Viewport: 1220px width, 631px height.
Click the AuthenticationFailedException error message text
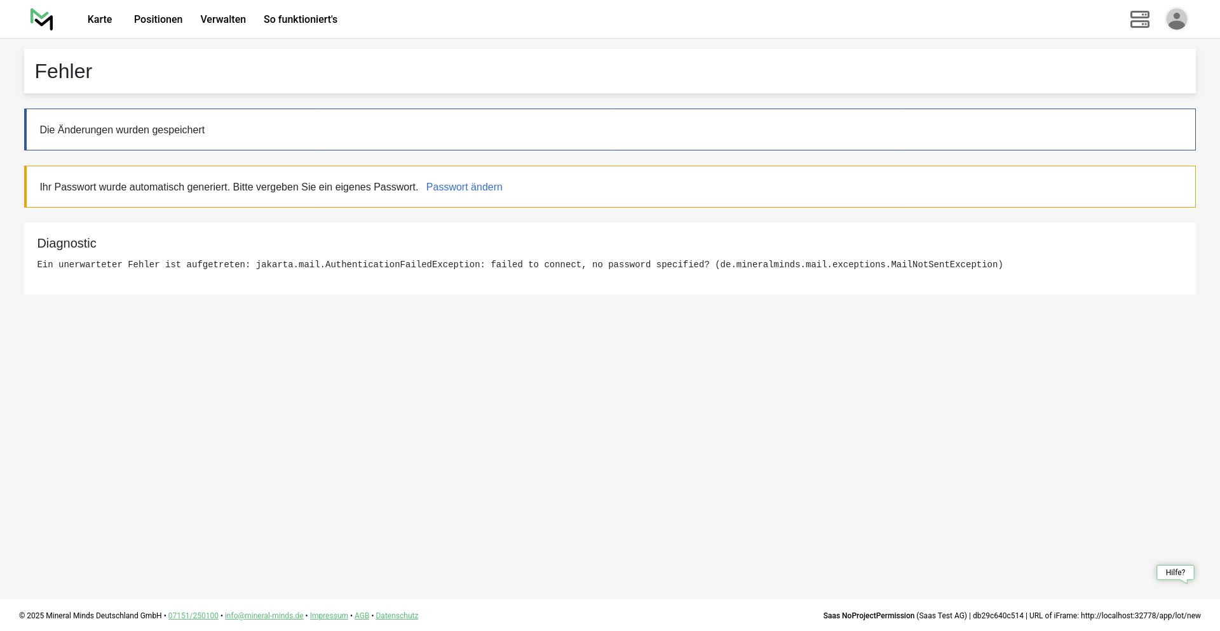click(x=520, y=265)
